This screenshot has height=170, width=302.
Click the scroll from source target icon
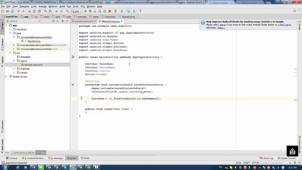click(x=53, y=21)
